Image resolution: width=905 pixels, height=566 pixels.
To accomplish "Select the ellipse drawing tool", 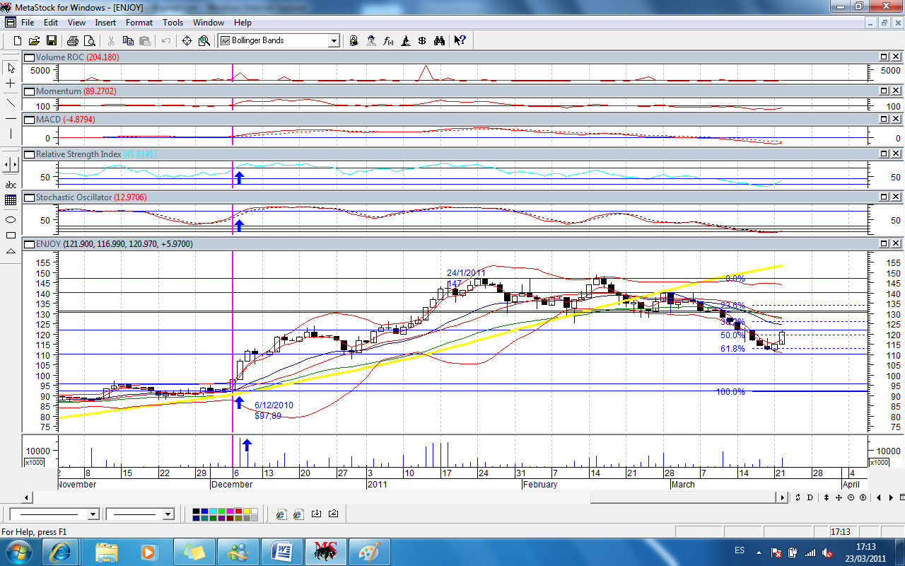I will click(11, 219).
